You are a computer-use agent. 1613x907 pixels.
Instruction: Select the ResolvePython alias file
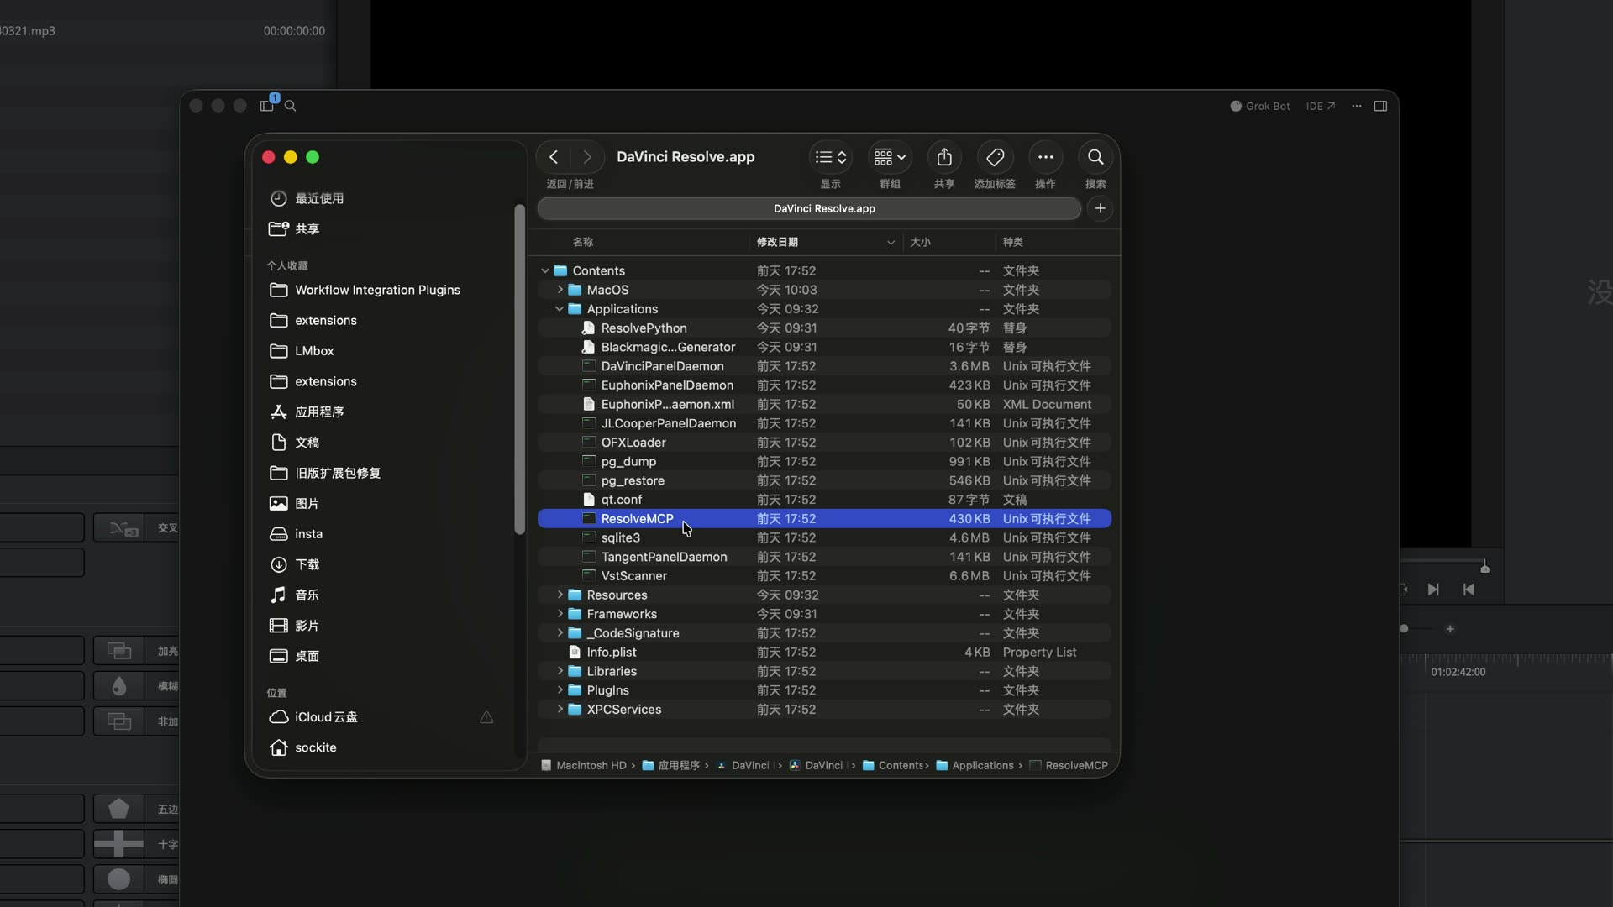click(x=824, y=328)
